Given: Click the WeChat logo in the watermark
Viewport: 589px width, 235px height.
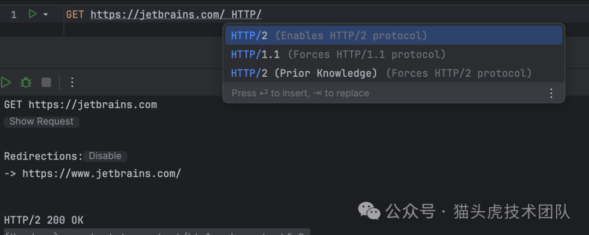Looking at the screenshot, I should coord(369,211).
